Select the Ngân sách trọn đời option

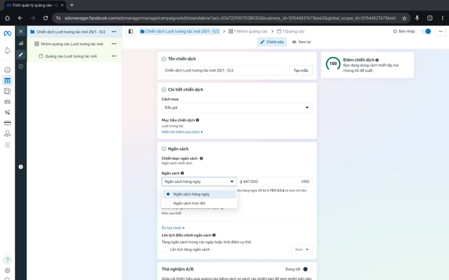(x=189, y=203)
